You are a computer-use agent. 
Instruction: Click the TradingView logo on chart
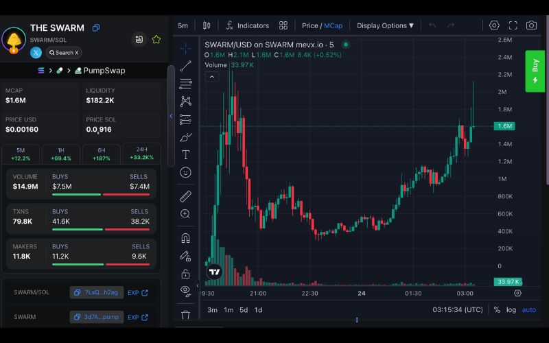(x=214, y=271)
